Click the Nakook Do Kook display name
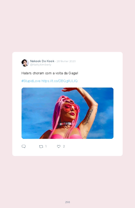Image resolution: width=135 pixels, height=208 pixels. (x=42, y=61)
